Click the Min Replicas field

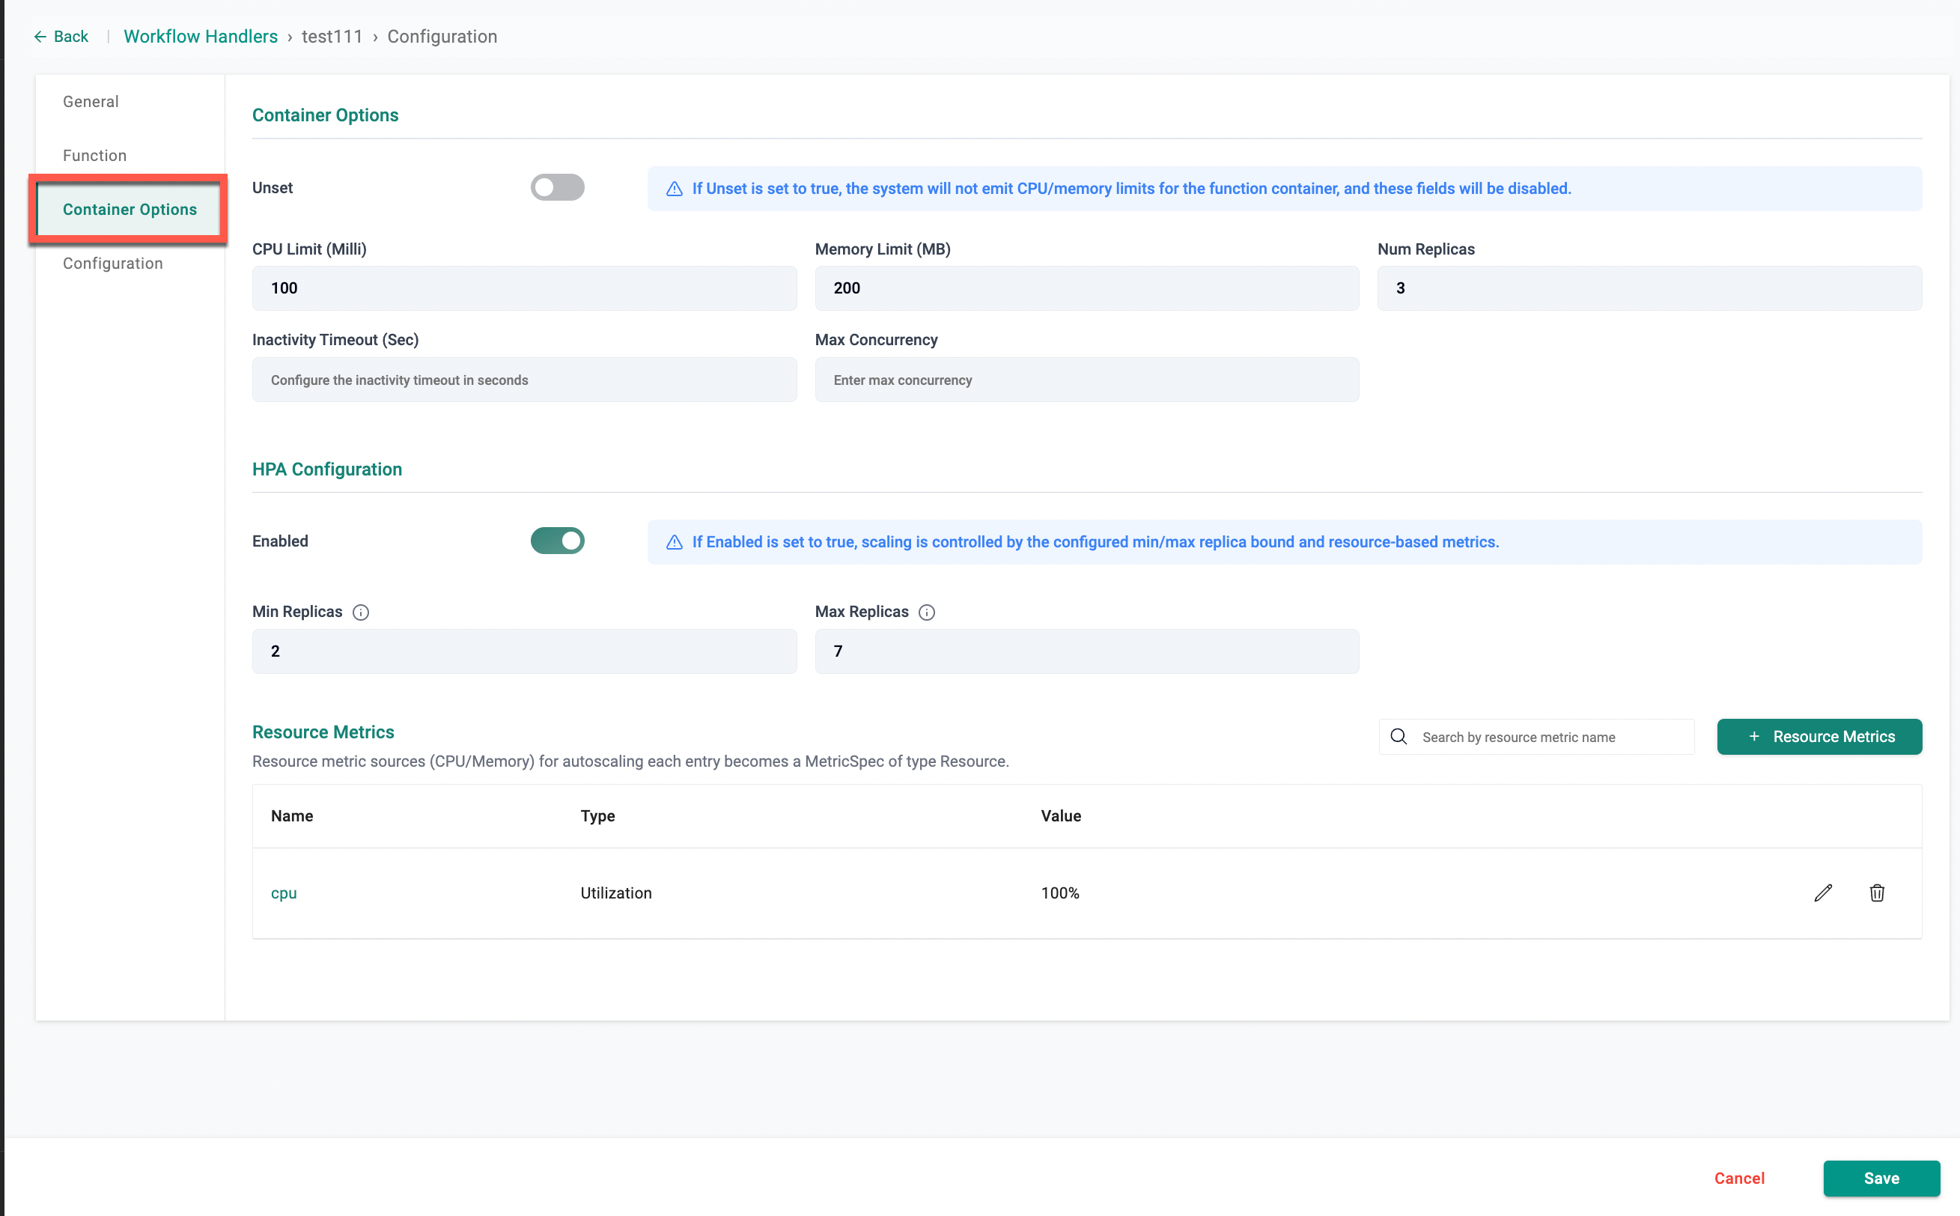click(x=524, y=651)
